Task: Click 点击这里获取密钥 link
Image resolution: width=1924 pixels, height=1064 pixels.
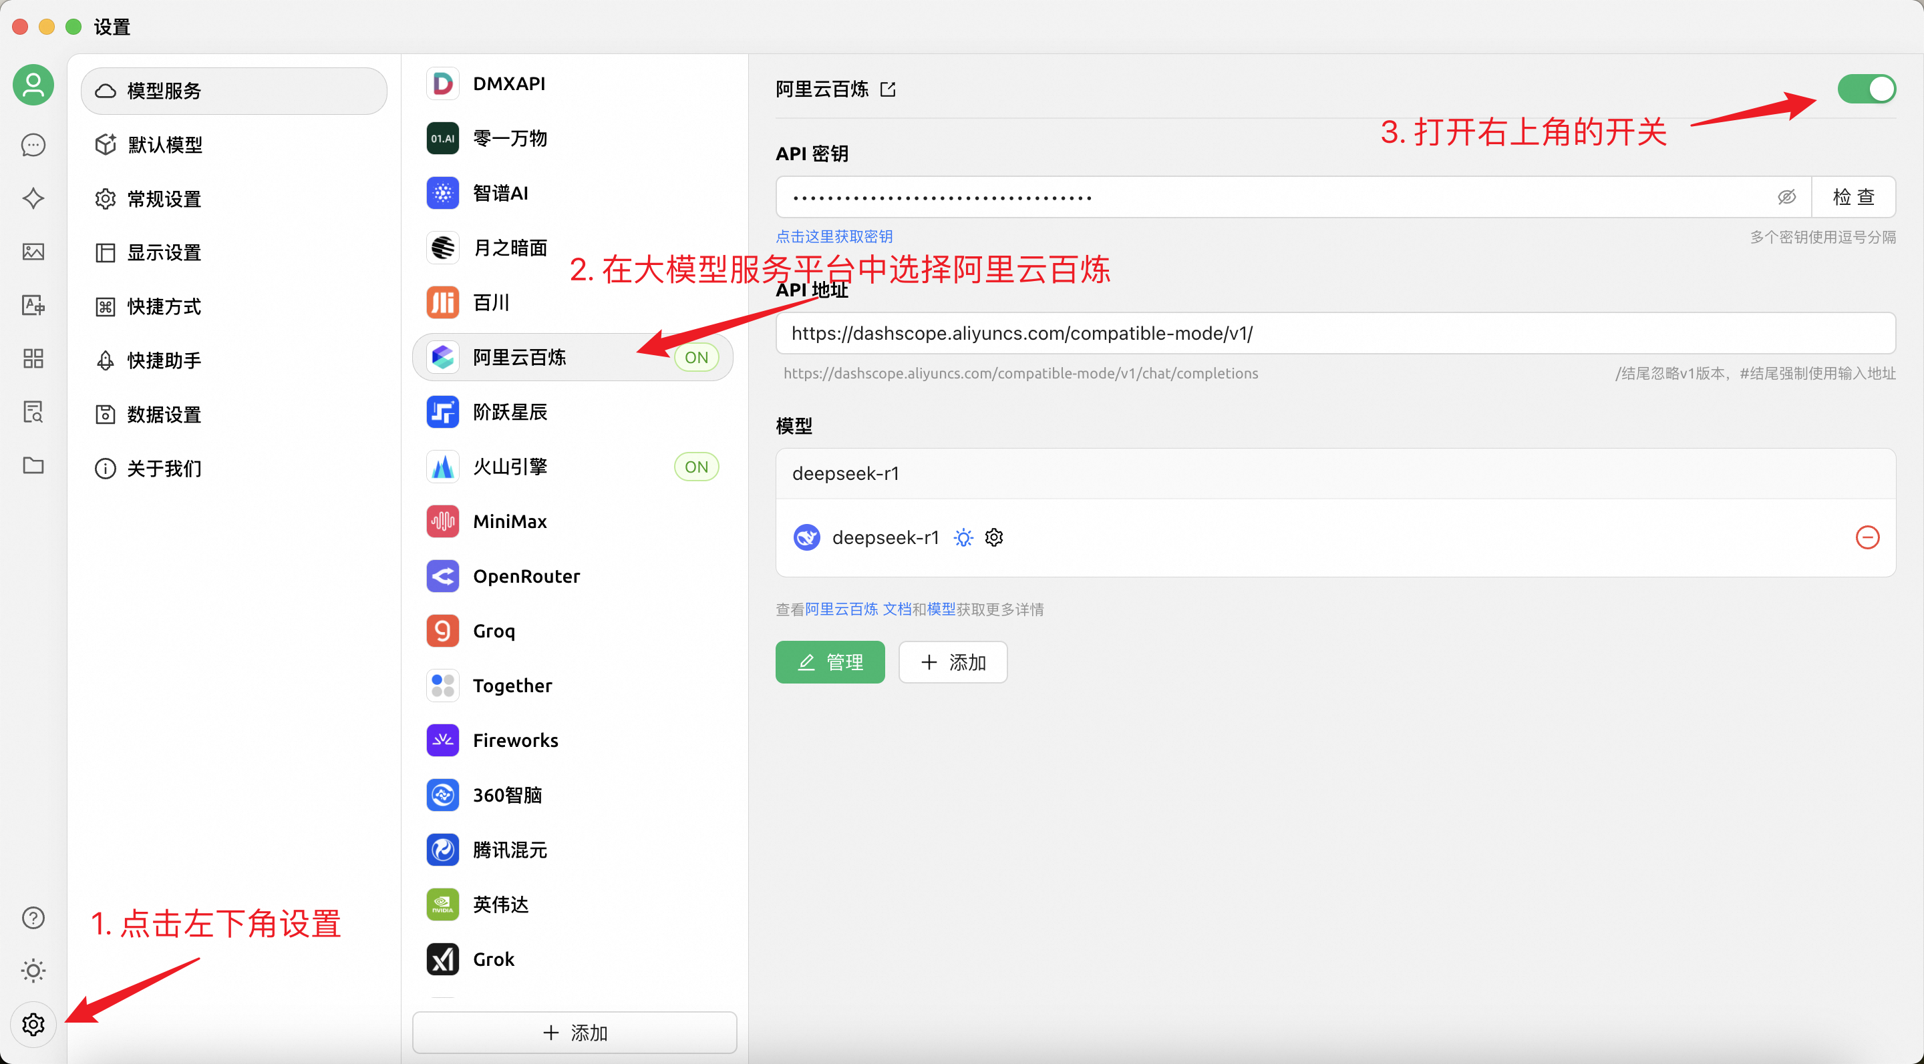Action: click(x=834, y=236)
